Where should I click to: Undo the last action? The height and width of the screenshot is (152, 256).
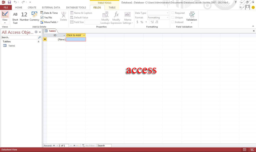(15, 2)
